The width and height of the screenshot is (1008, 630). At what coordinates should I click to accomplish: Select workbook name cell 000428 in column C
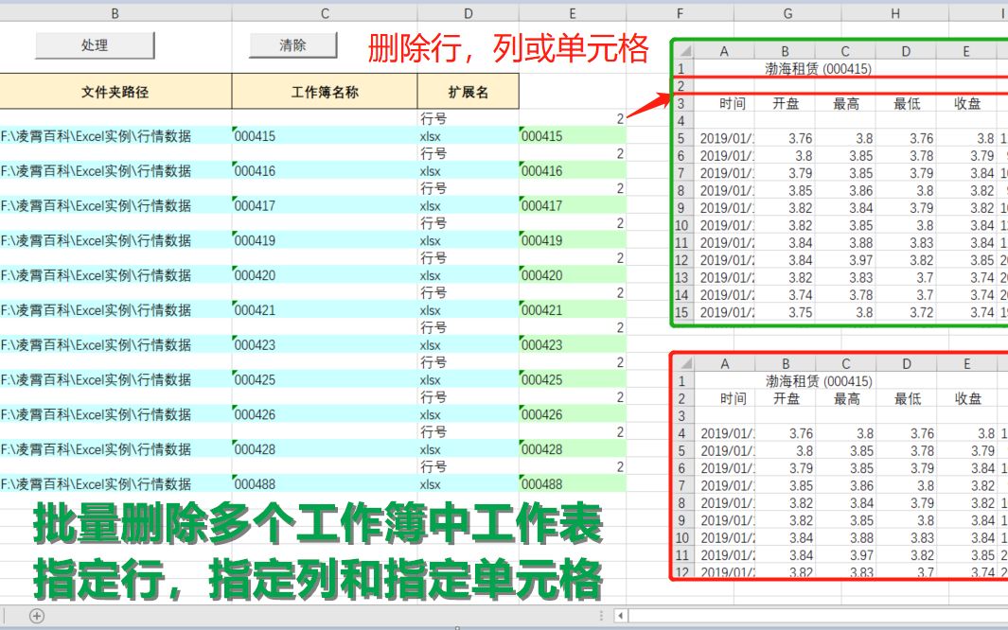(x=325, y=448)
